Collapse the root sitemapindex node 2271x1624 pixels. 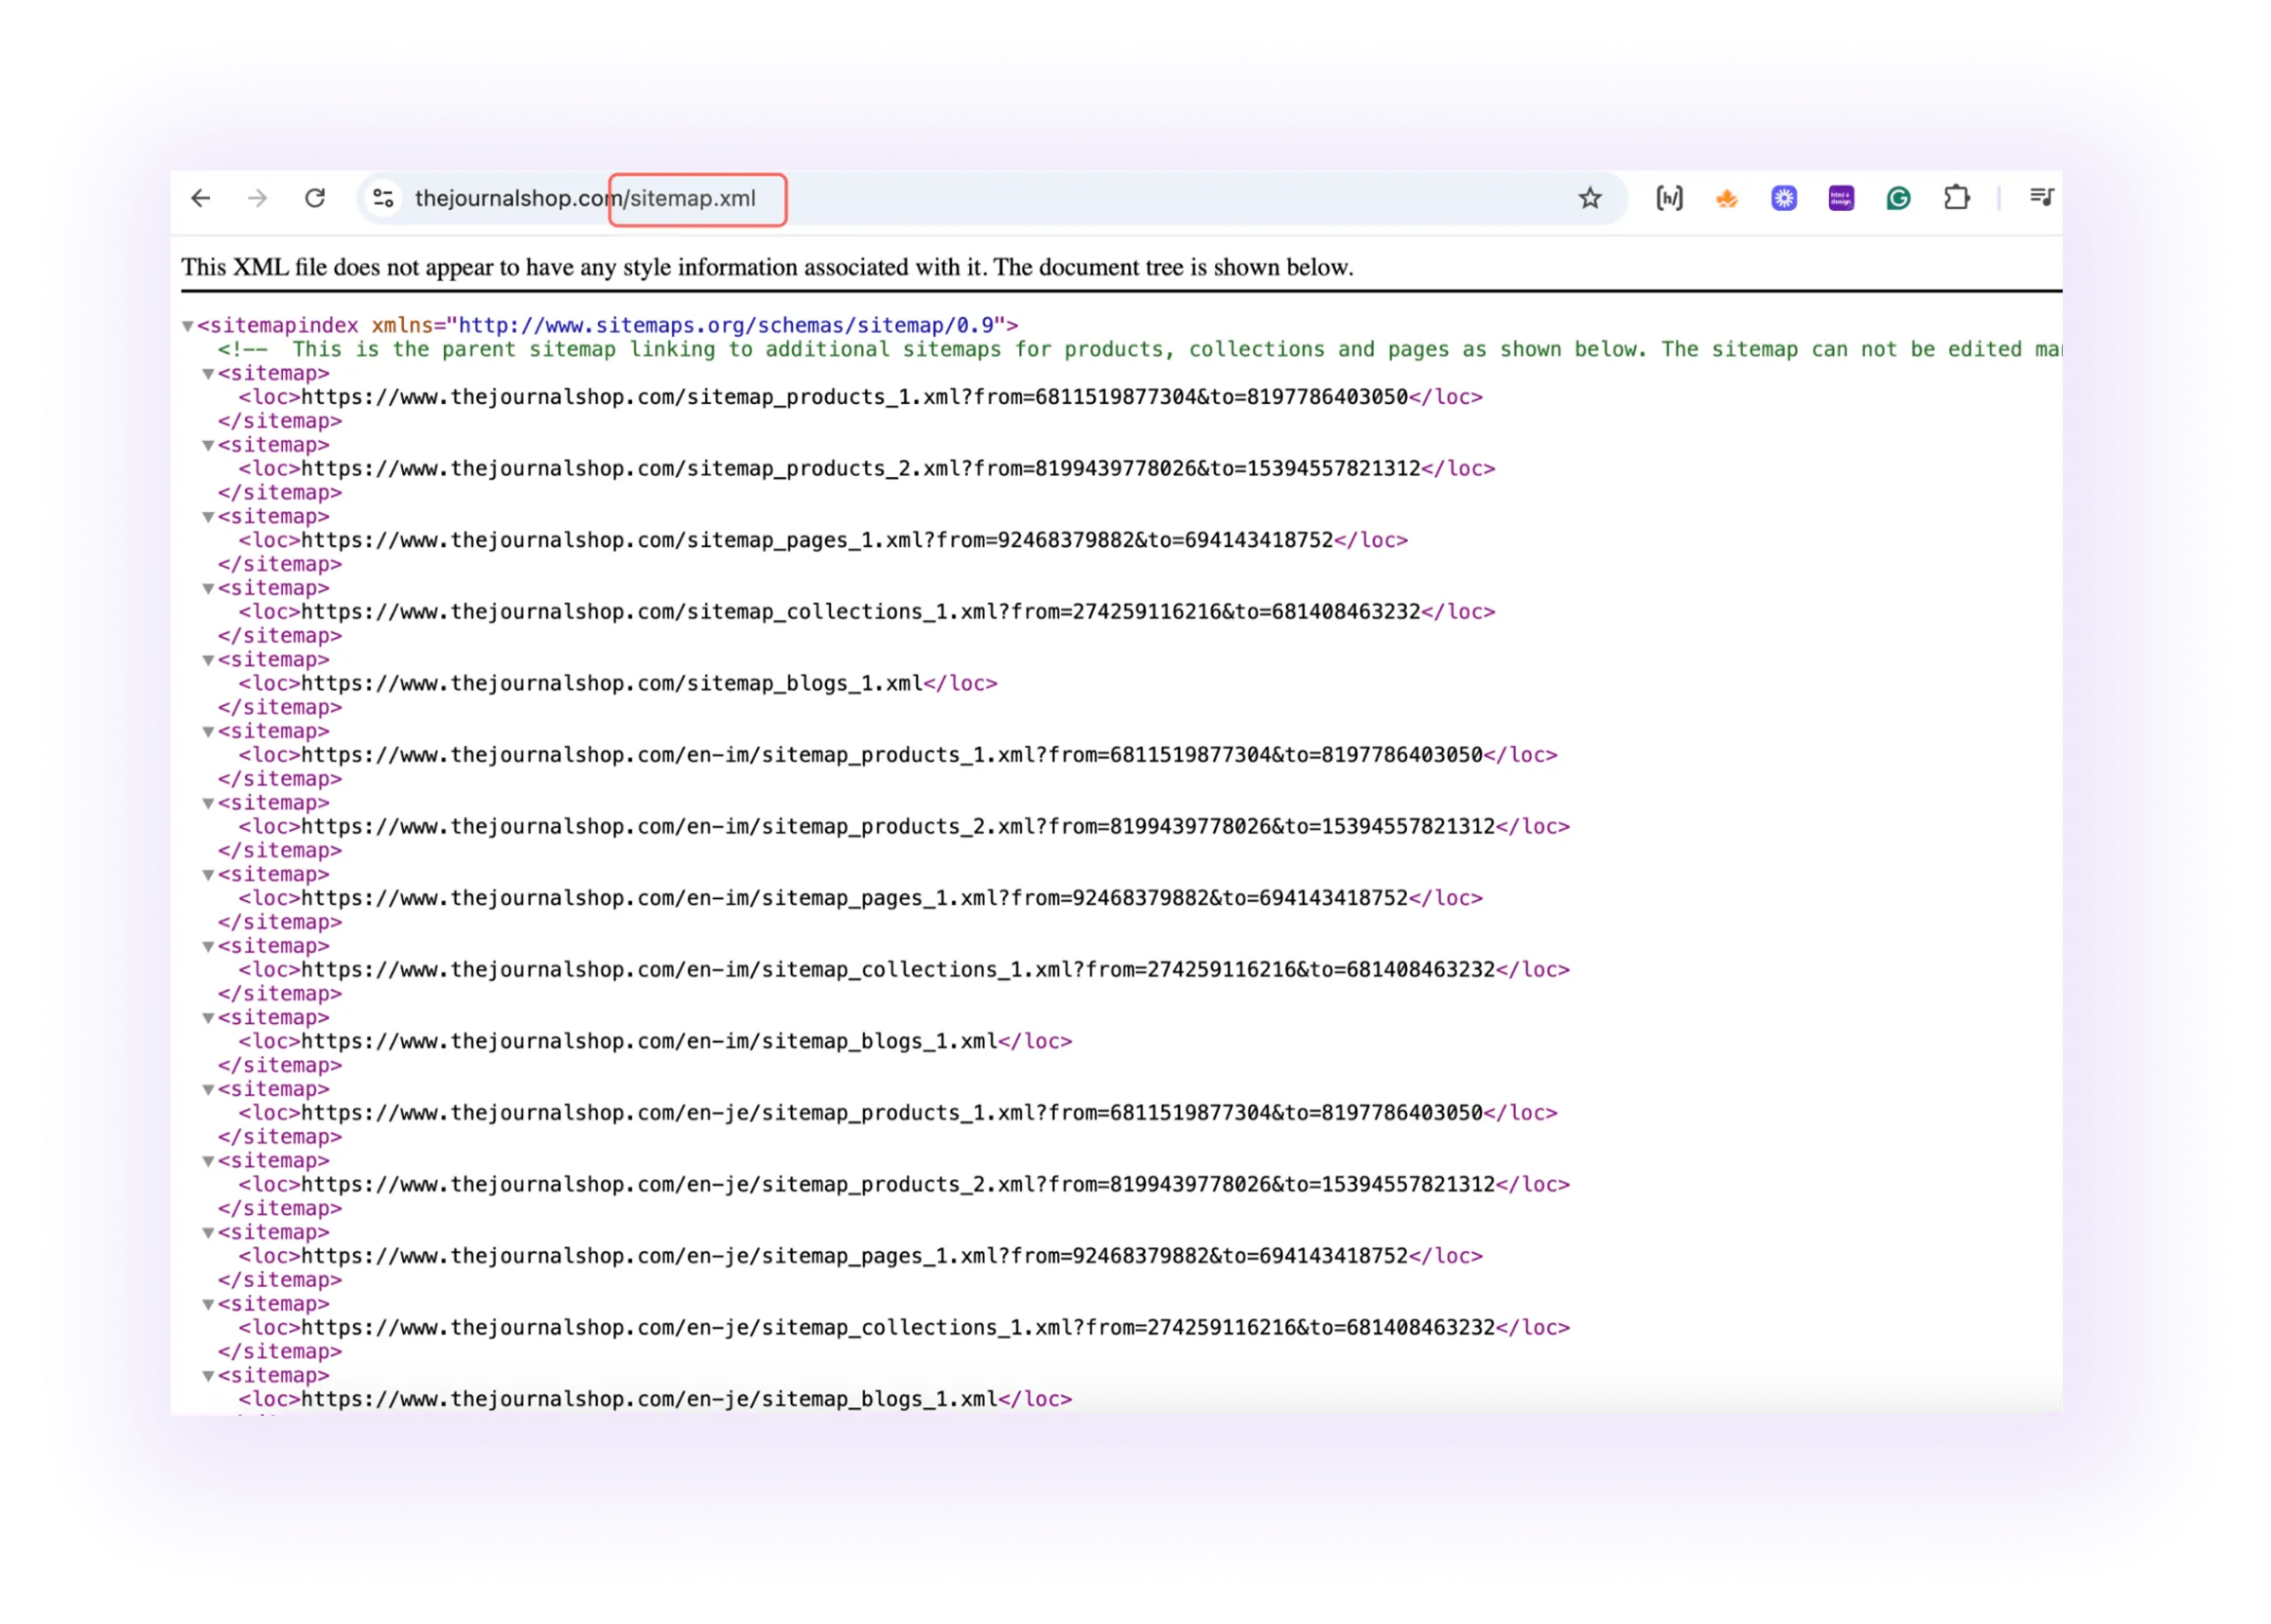187,326
